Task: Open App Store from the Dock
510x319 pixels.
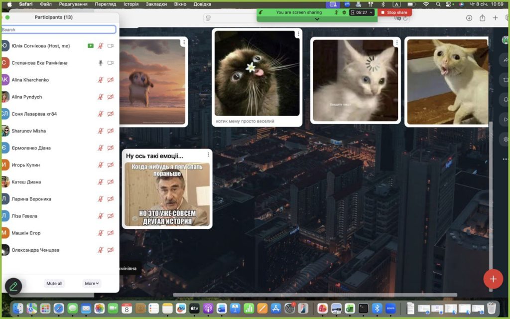Action: pyautogui.click(x=275, y=309)
